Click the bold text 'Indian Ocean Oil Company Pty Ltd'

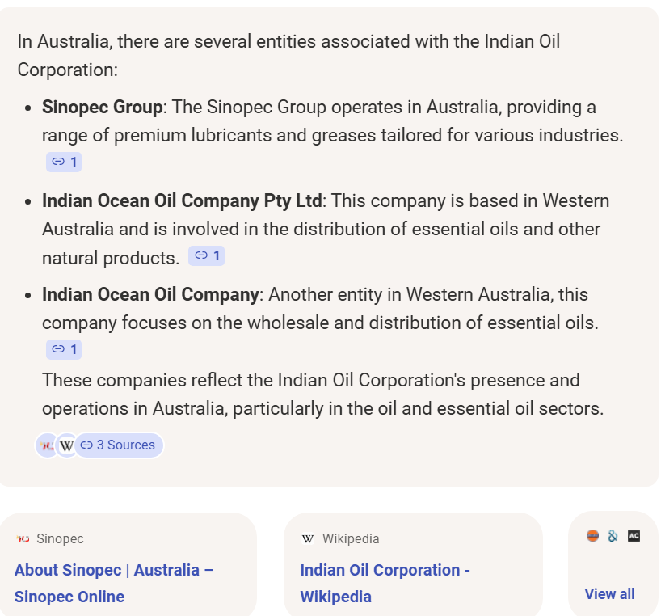coord(182,200)
